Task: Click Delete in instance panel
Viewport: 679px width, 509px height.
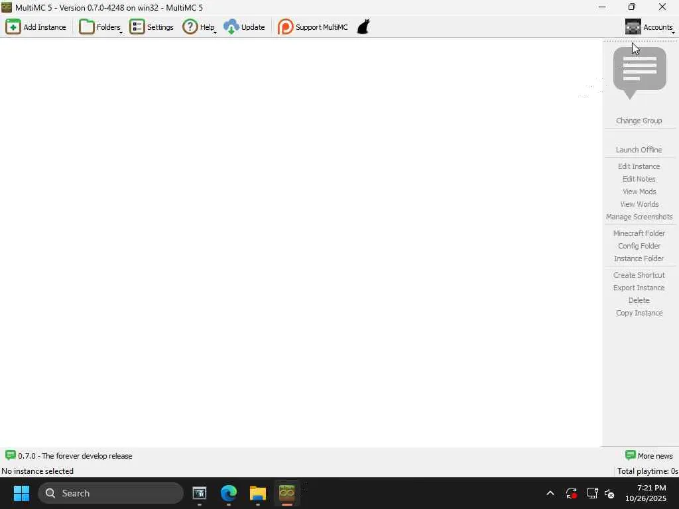Action: [x=639, y=300]
